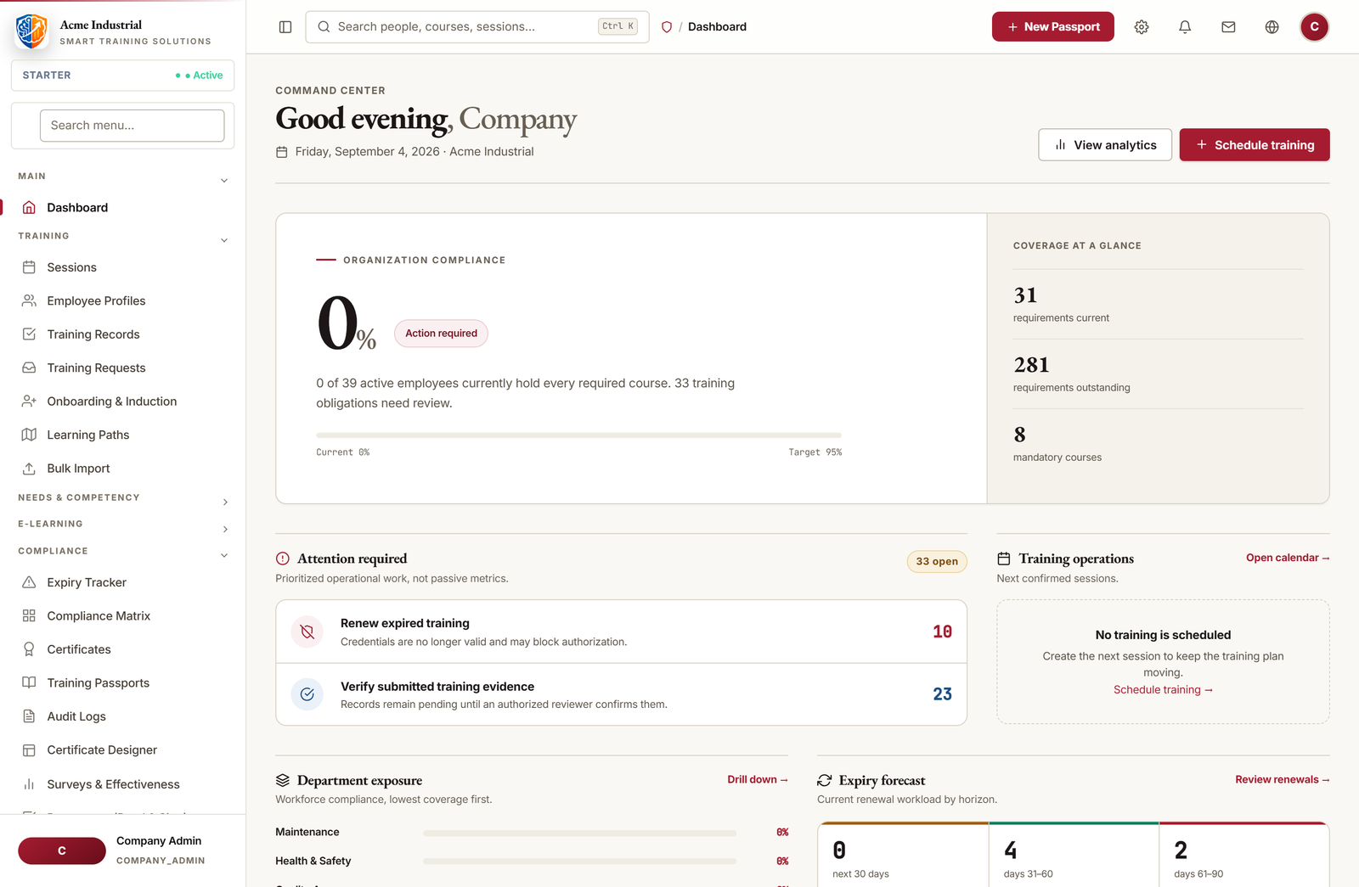
Task: Go to Training Passports
Action: [x=123, y=683]
